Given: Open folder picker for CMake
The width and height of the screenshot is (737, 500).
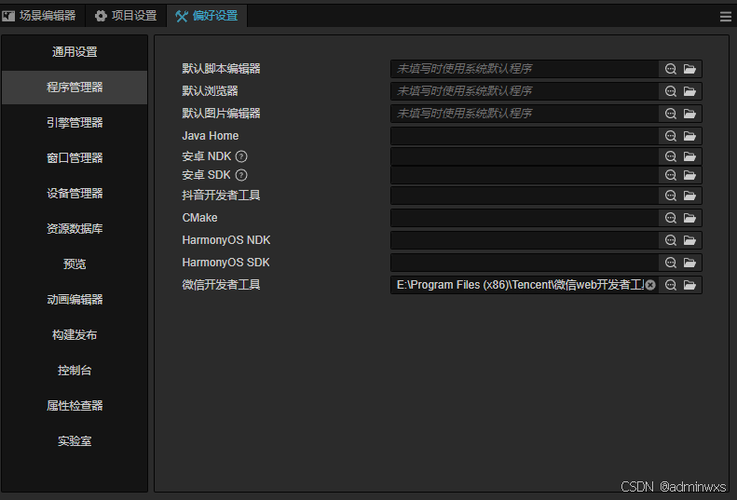Looking at the screenshot, I should pos(689,218).
